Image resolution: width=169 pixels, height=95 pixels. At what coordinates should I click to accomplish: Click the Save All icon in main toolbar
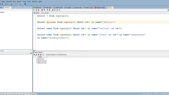coord(2,4)
